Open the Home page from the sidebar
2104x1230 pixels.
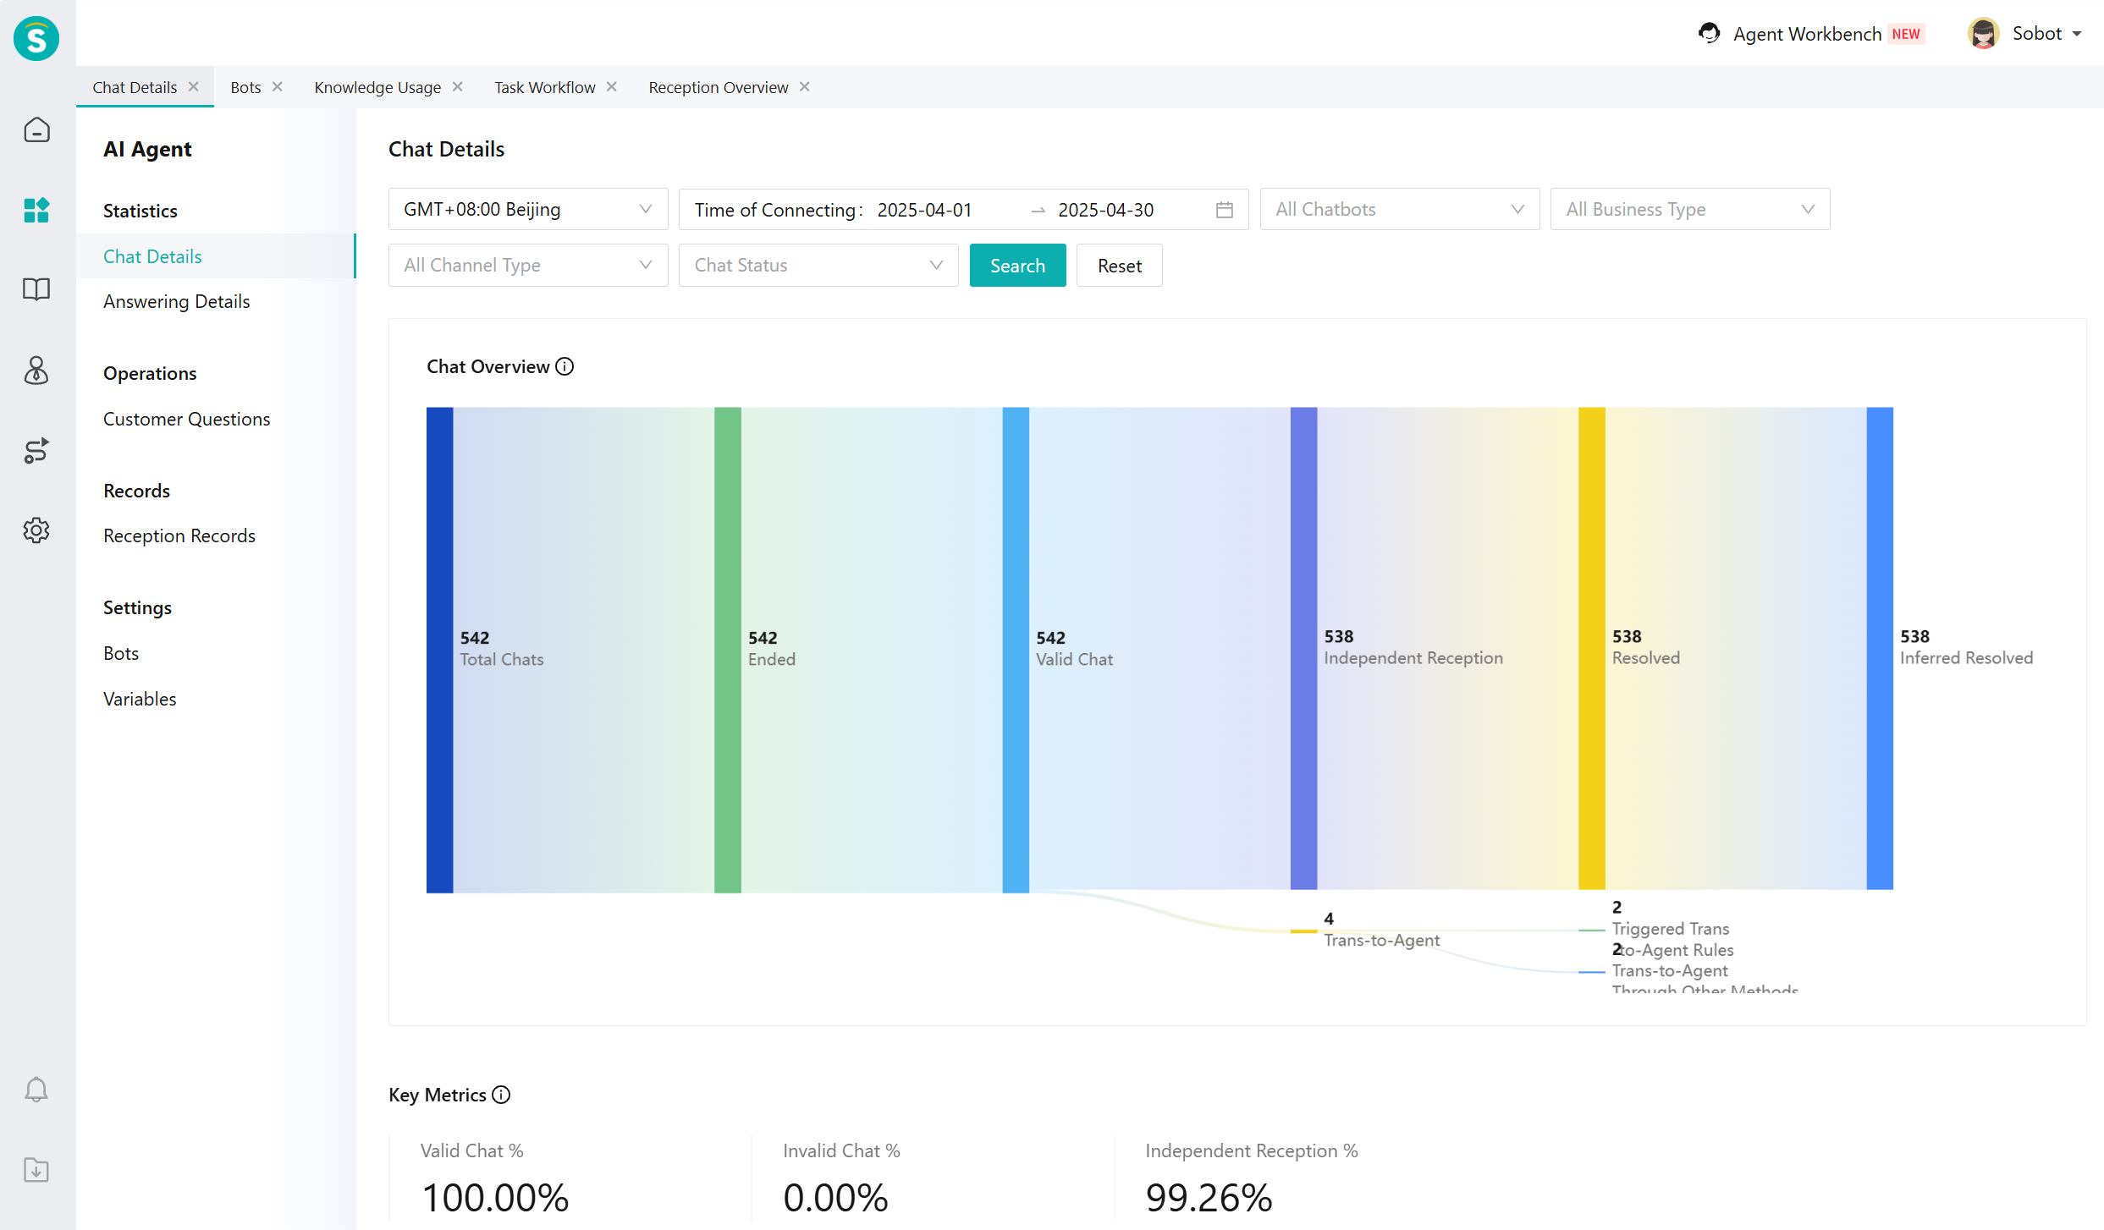(x=36, y=129)
